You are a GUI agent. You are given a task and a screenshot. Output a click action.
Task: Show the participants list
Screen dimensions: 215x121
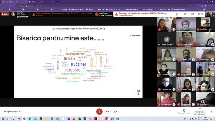(186, 14)
